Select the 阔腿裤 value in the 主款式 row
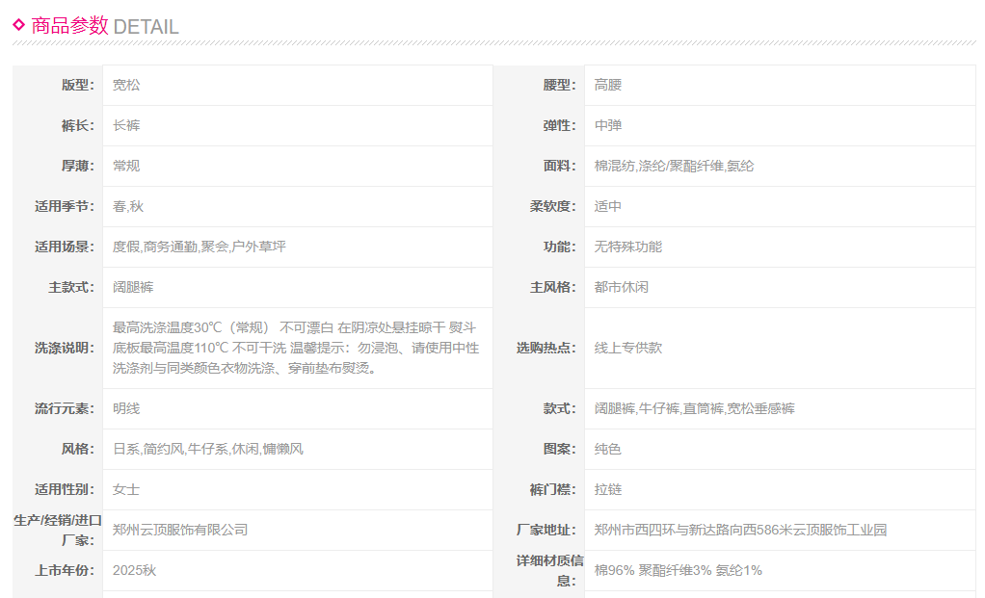Screen dimensions: 985x598 (x=133, y=287)
